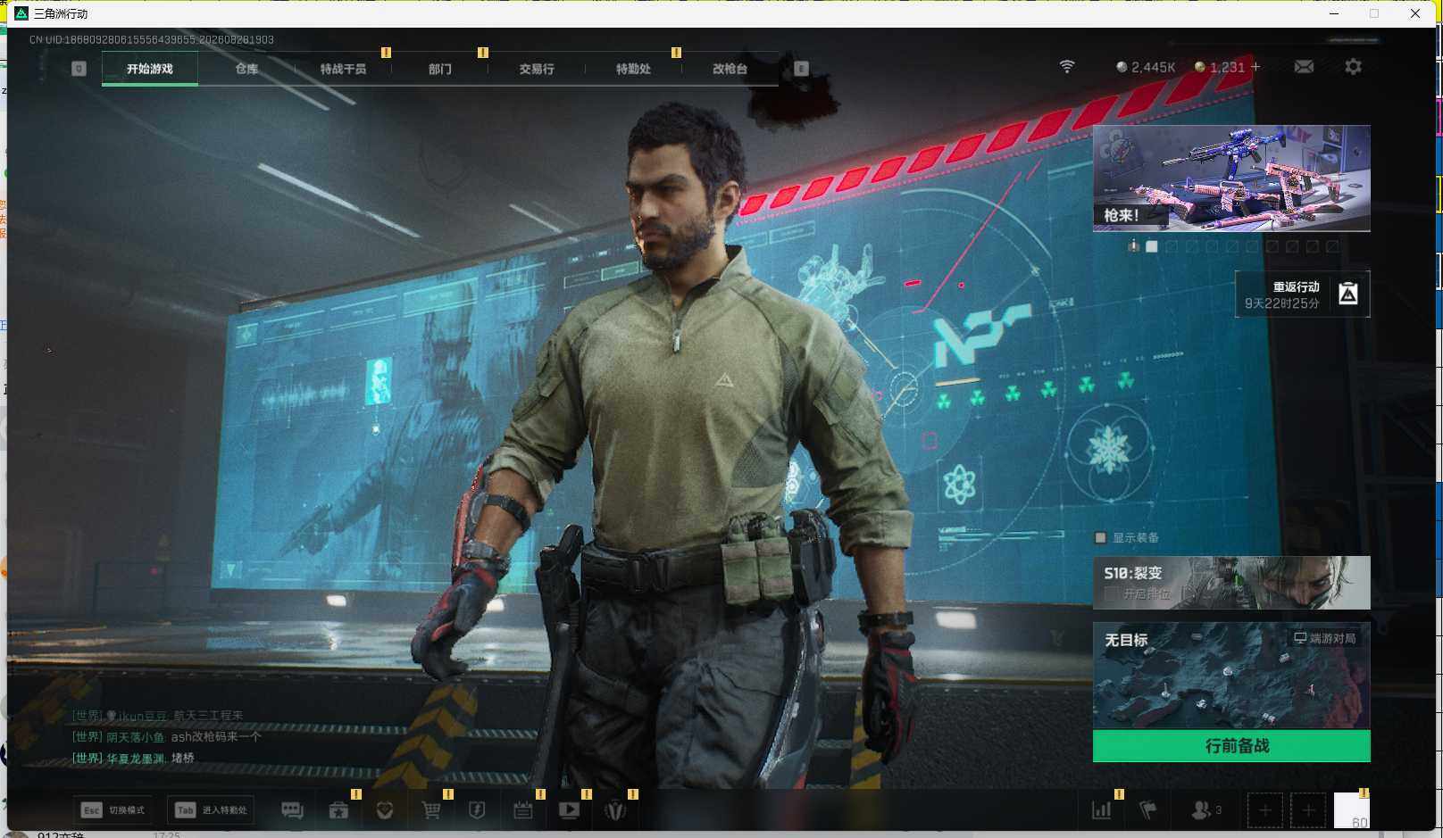This screenshot has height=838, width=1443.
Task: Open the heart badge icon
Action: coord(385,810)
